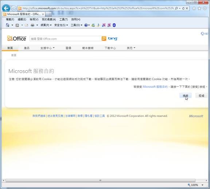This screenshot has width=210, height=189.
Task: Click the horizontal scrollbar thumb
Action: [100, 180]
